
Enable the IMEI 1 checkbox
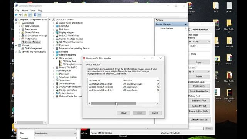click(x=189, y=46)
